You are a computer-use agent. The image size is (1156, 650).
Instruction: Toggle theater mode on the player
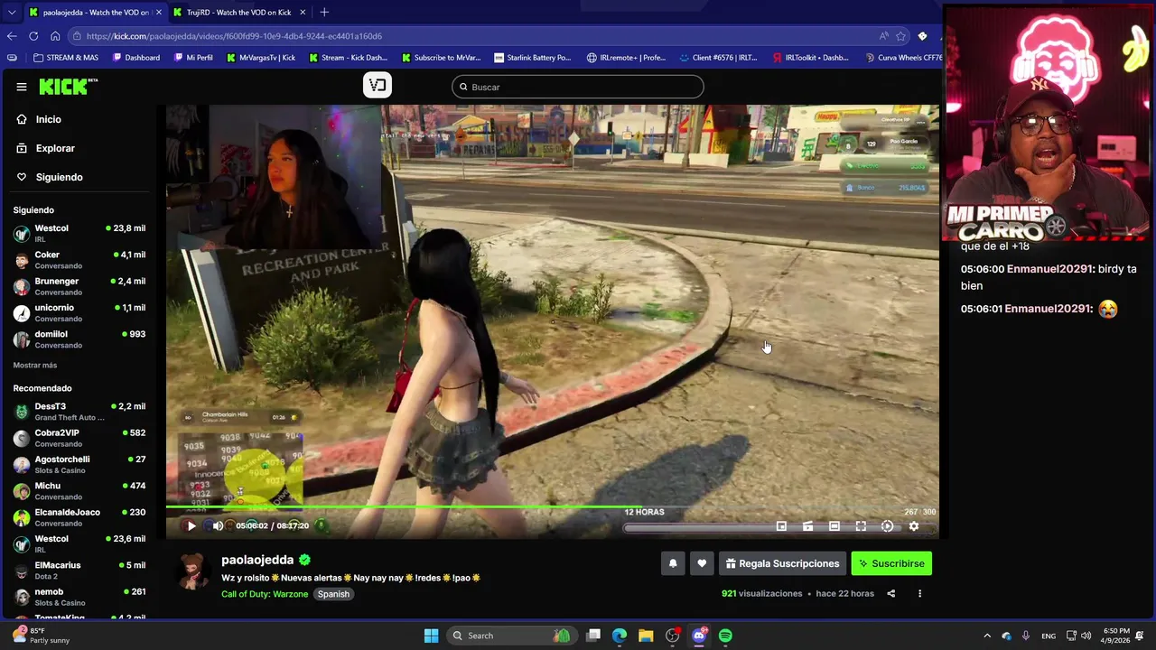point(834,526)
